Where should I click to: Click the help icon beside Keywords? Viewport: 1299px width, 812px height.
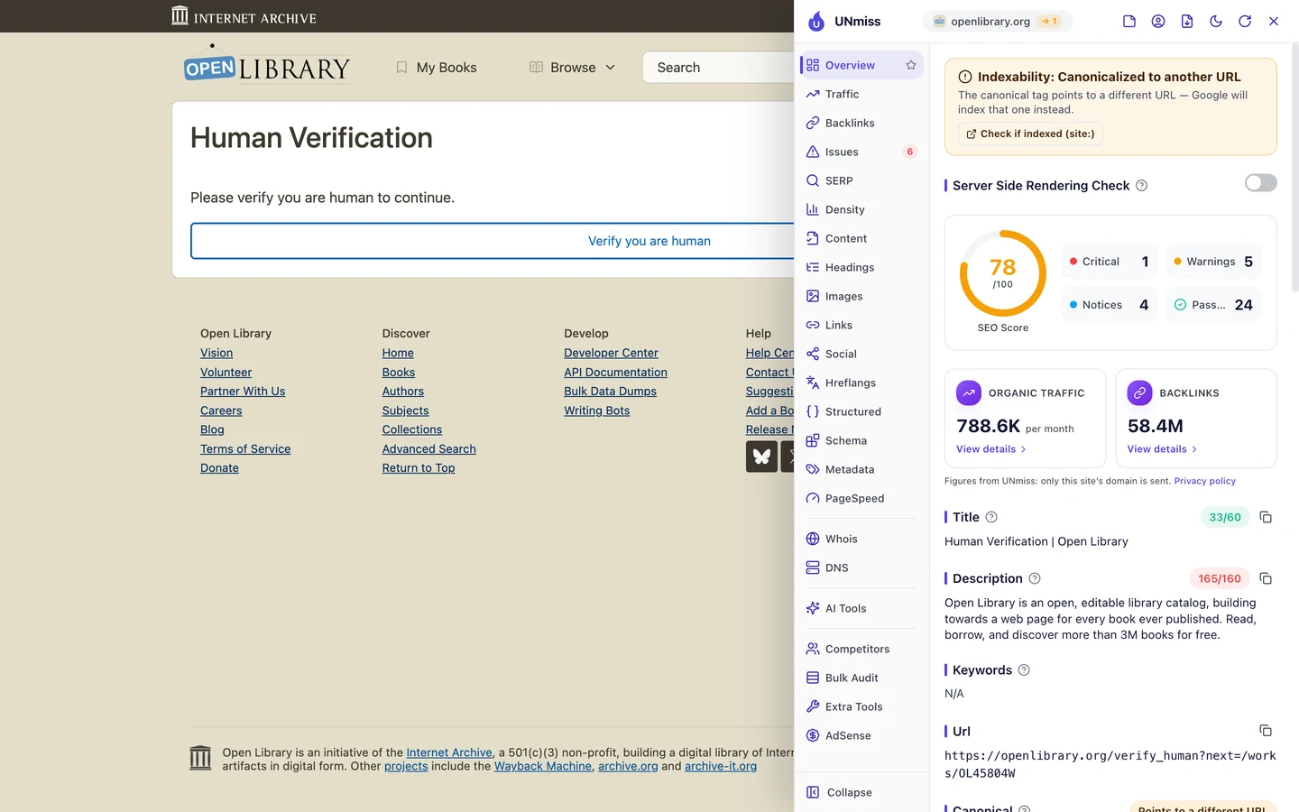[1024, 670]
